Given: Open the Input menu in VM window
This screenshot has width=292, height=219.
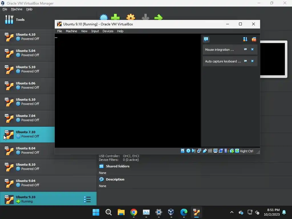Looking at the screenshot, I should coord(95,31).
